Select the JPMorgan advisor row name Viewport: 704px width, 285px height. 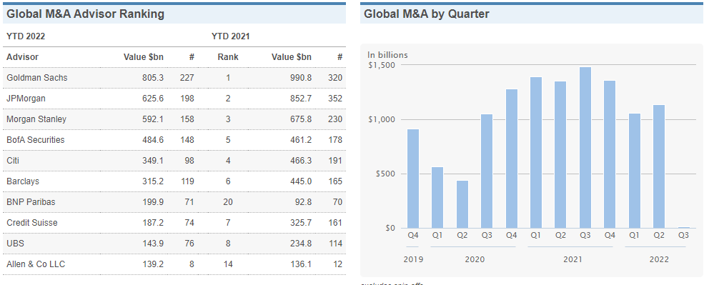click(26, 99)
